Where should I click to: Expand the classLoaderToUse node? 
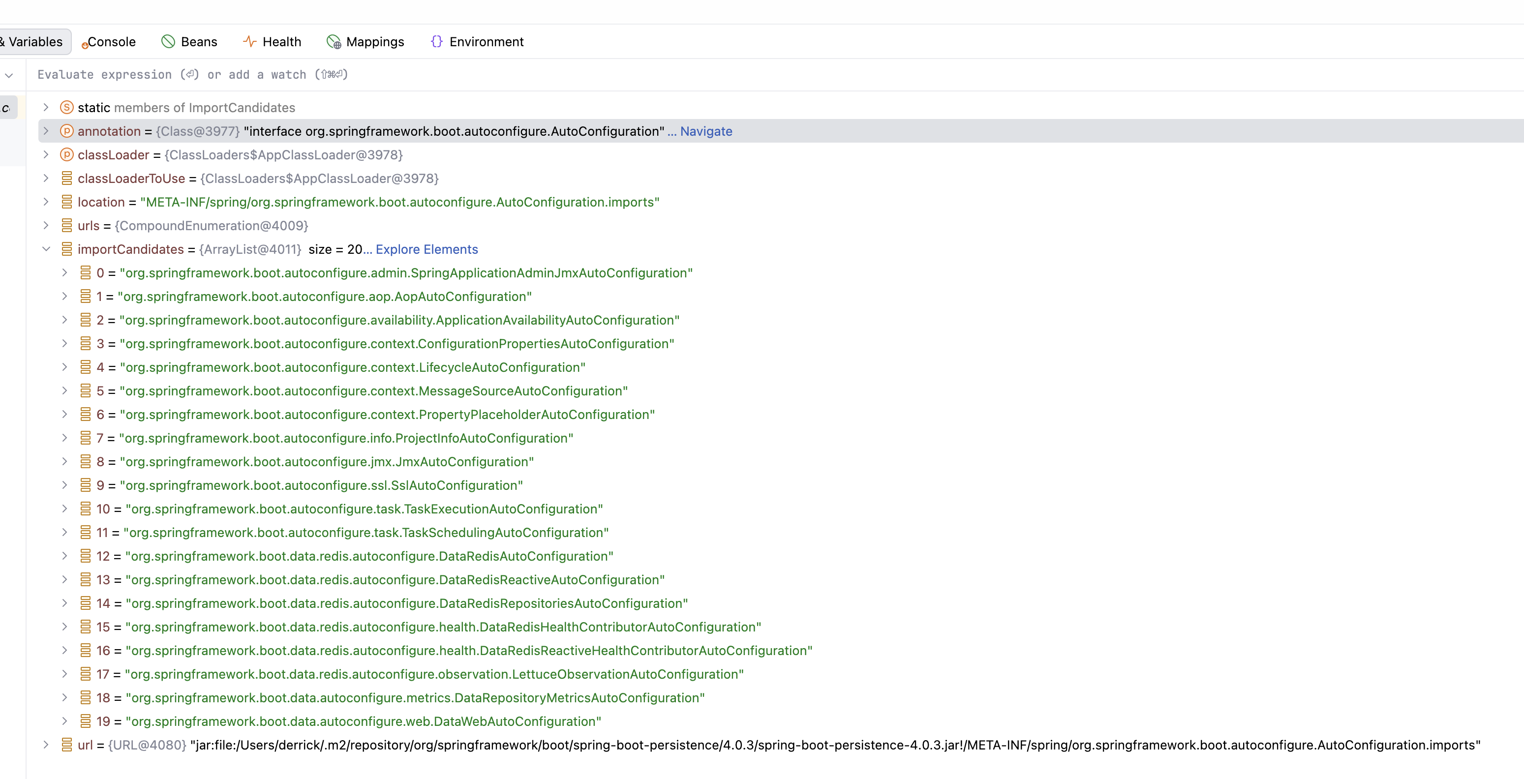coord(46,179)
